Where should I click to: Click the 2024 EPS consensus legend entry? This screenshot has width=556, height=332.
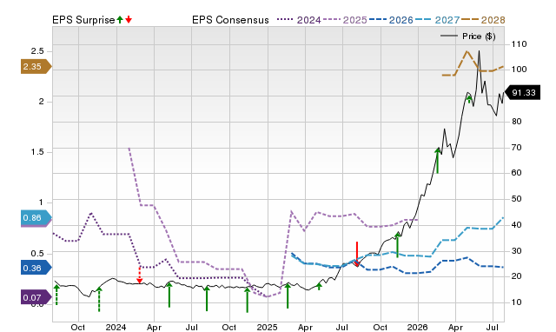click(x=299, y=20)
